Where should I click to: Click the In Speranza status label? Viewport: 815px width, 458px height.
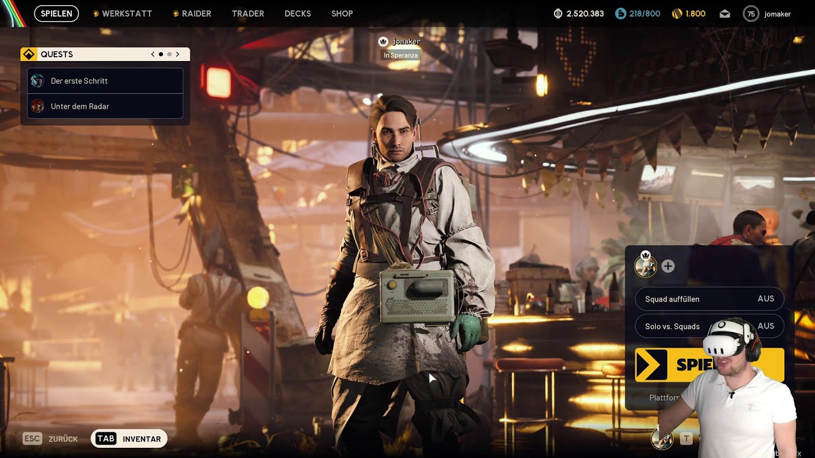click(400, 55)
